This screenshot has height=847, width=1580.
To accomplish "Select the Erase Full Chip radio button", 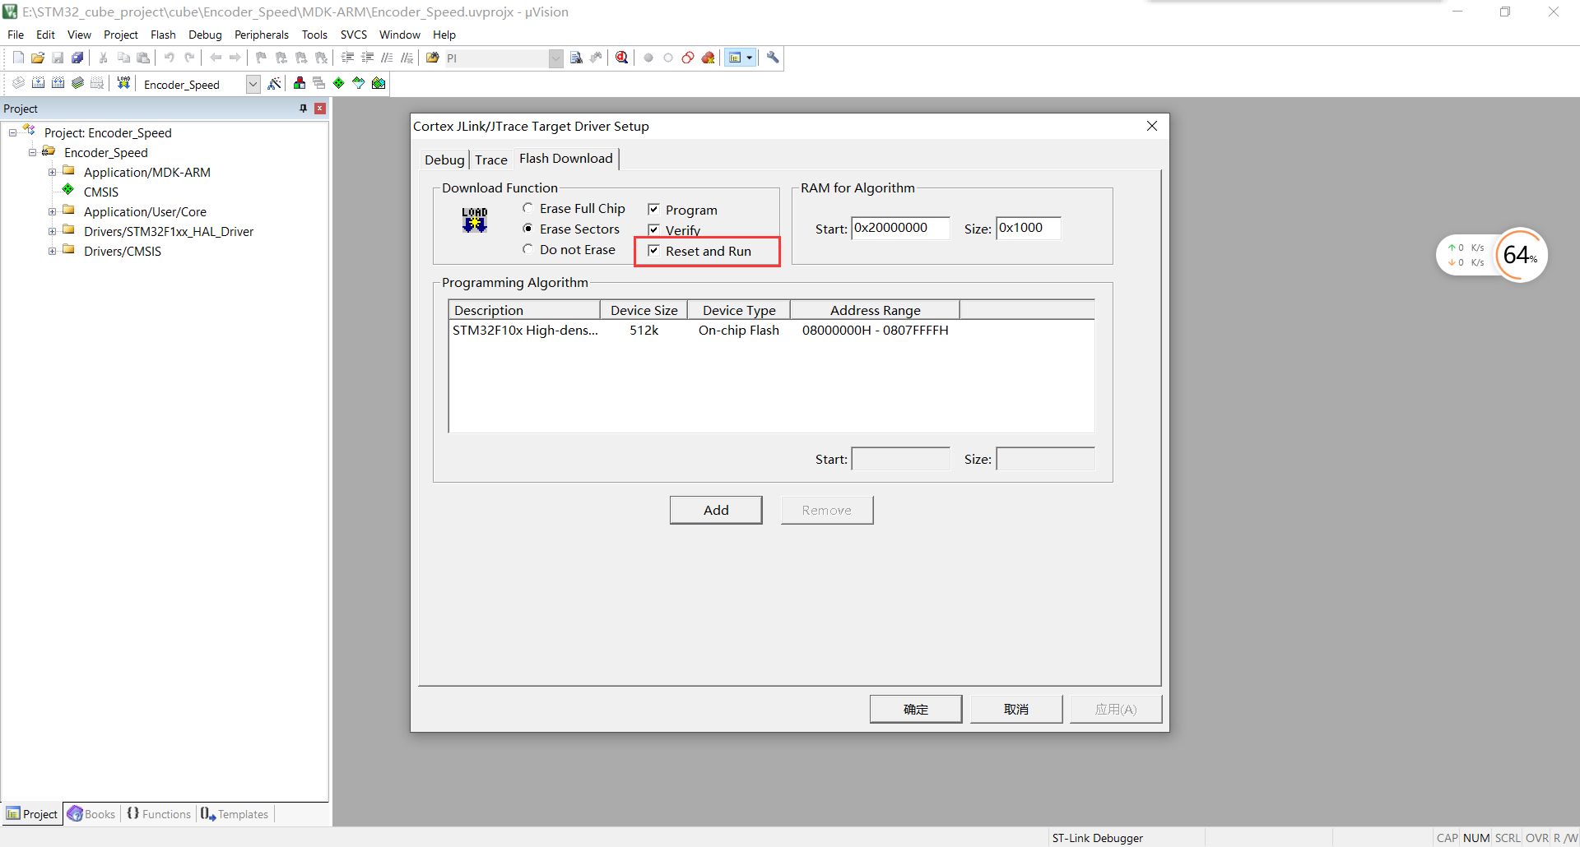I will (x=527, y=208).
